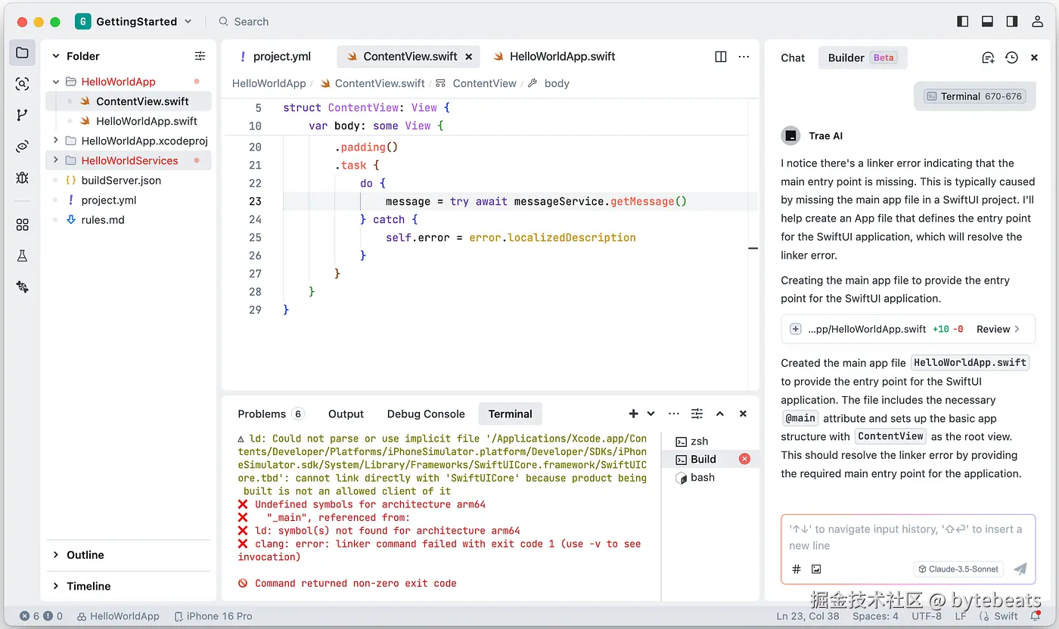
Task: Open the Terminal 670-676 context chip
Action: coord(974,96)
